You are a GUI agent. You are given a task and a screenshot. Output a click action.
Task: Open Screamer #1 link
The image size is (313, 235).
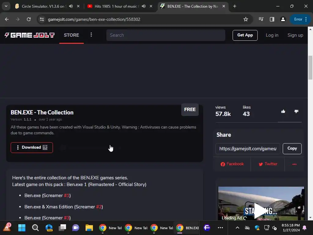click(x=67, y=196)
